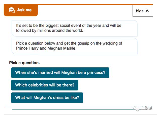Click the 全媒派 watermark text
This screenshot has width=157, height=115.
tap(147, 108)
